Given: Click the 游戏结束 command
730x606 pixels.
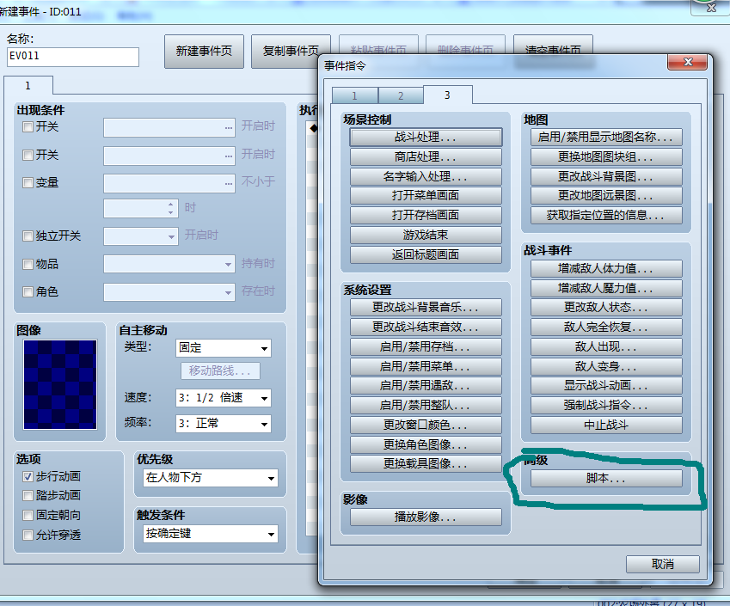Looking at the screenshot, I should tap(426, 235).
